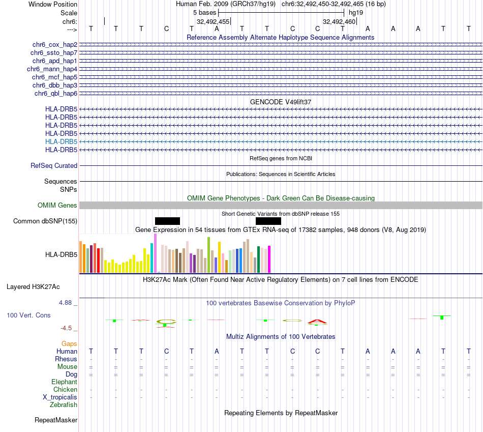Click the 'H3K27Ac Mark' ENCODE title
The width and height of the screenshot is (483, 432).
[x=281, y=280]
